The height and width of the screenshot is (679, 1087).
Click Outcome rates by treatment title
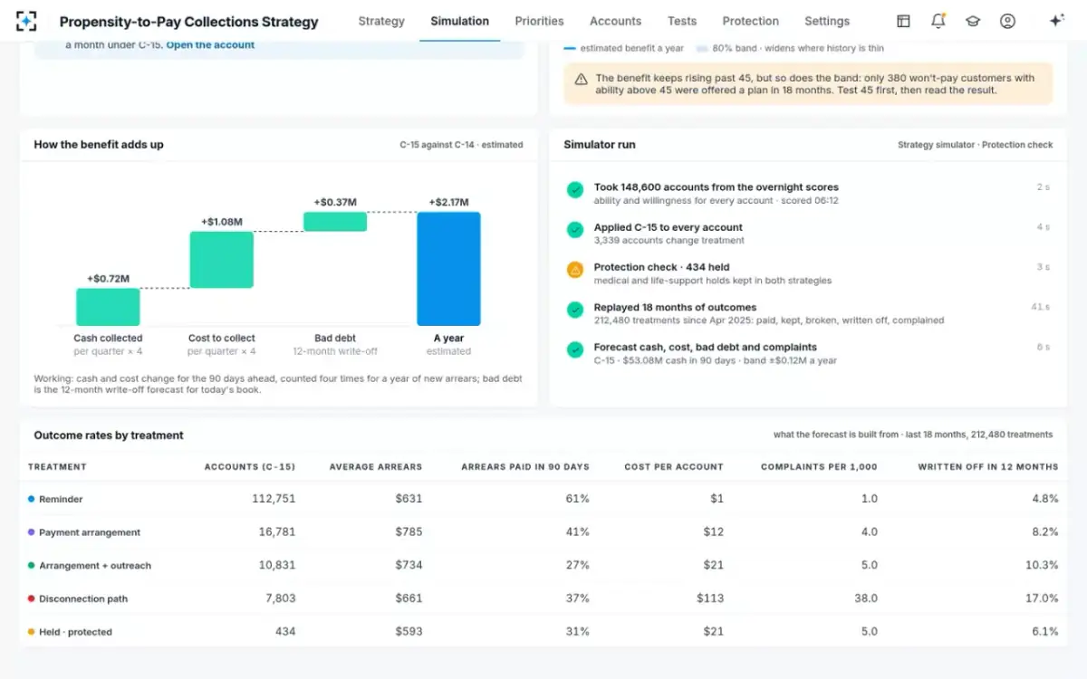109,435
